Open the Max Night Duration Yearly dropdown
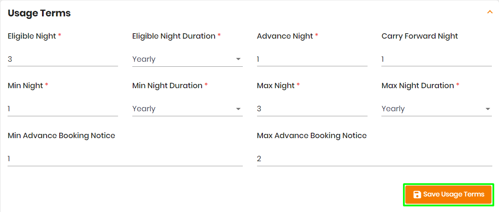499x212 pixels. pyautogui.click(x=437, y=109)
